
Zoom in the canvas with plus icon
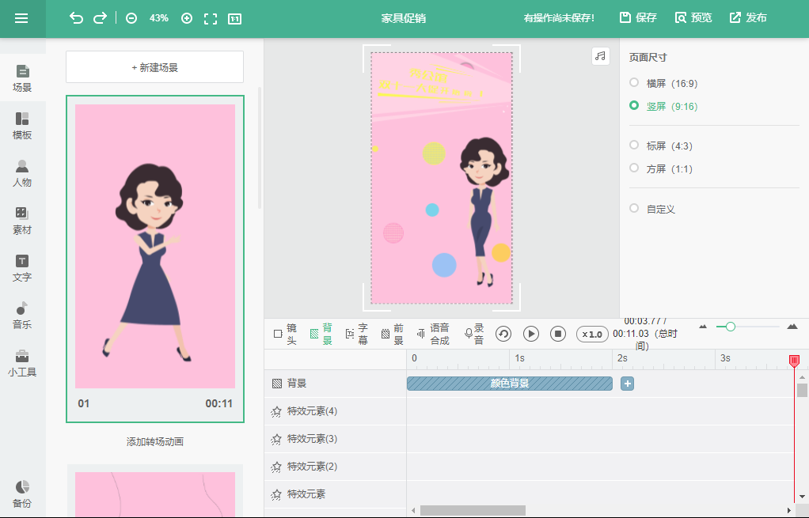pos(187,18)
